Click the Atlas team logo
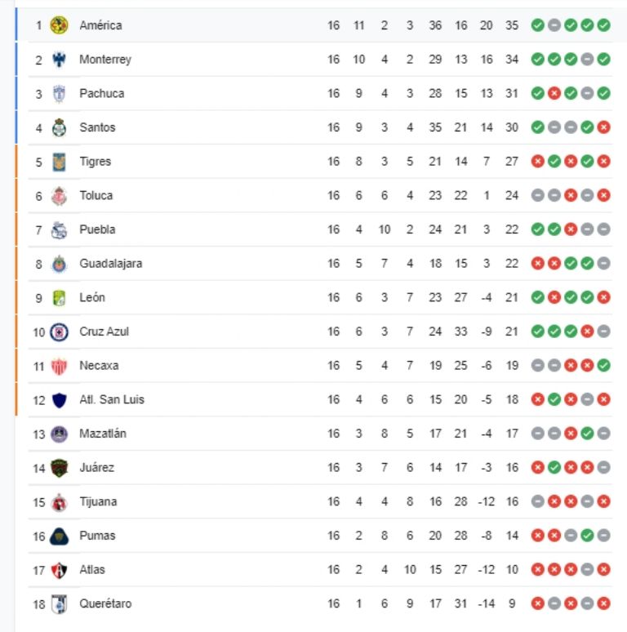Viewport: 627px width, 632px height. (59, 570)
